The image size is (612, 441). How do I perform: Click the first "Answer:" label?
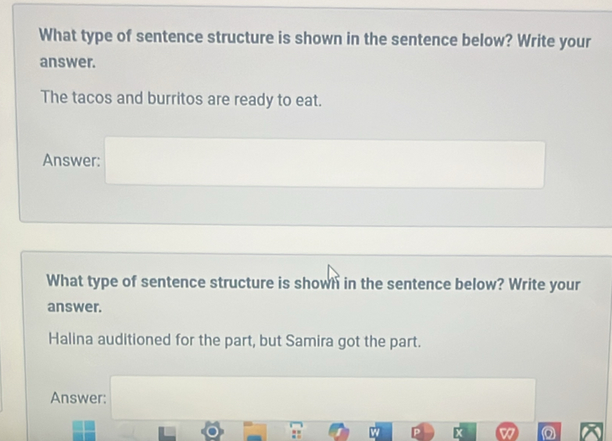tap(71, 161)
